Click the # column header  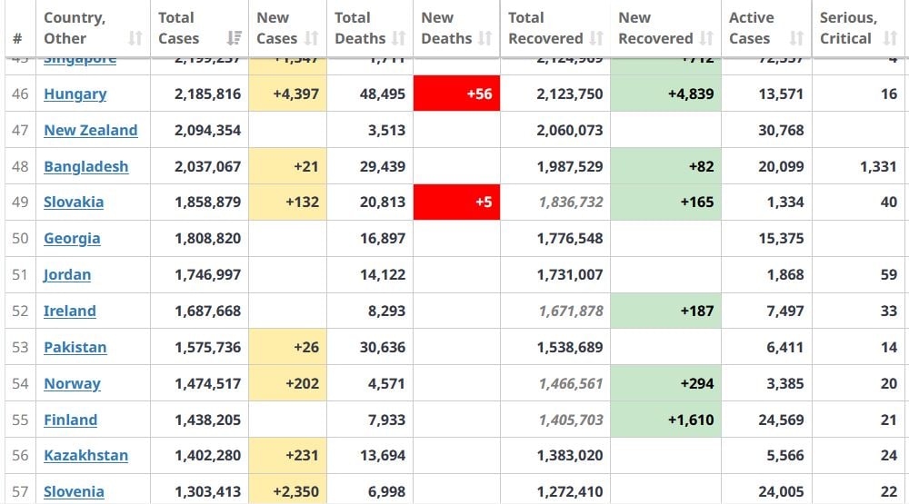click(18, 38)
